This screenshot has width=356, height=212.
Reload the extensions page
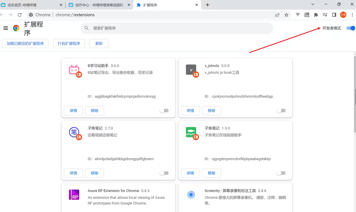click(x=20, y=15)
